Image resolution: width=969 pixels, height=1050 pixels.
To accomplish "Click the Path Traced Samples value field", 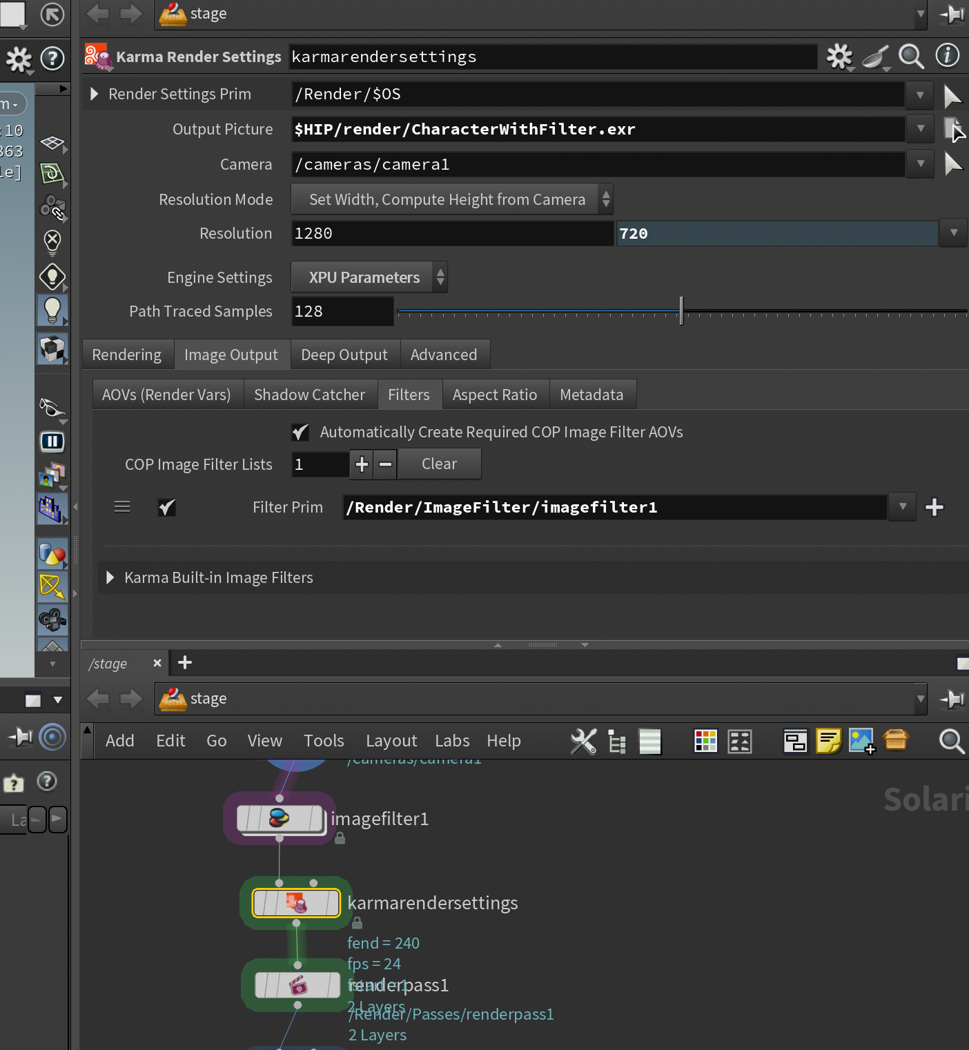I will click(x=342, y=311).
